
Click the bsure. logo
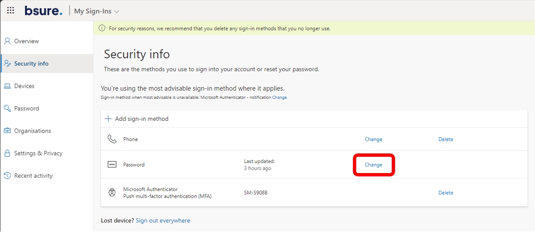tap(43, 11)
